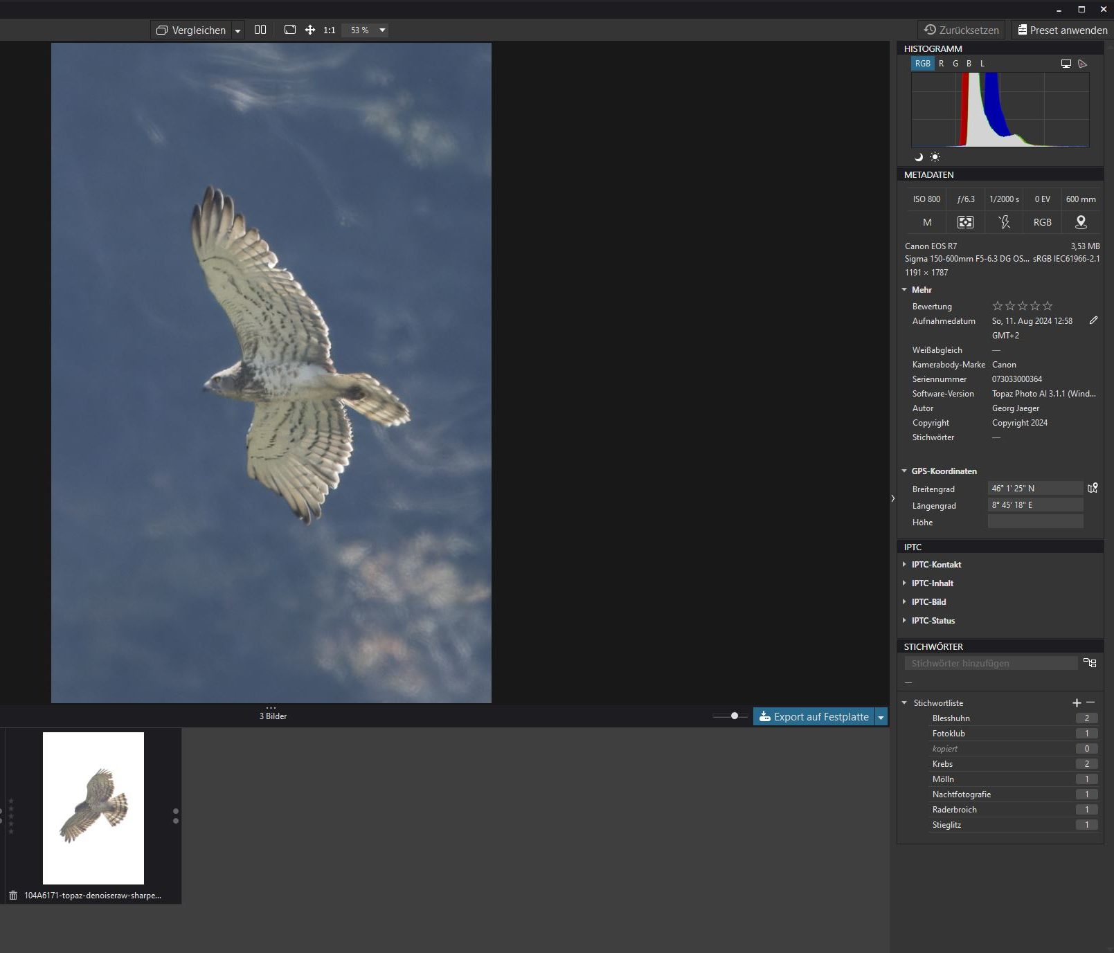Click the Preset anwenden button
The width and height of the screenshot is (1114, 953).
(x=1062, y=30)
